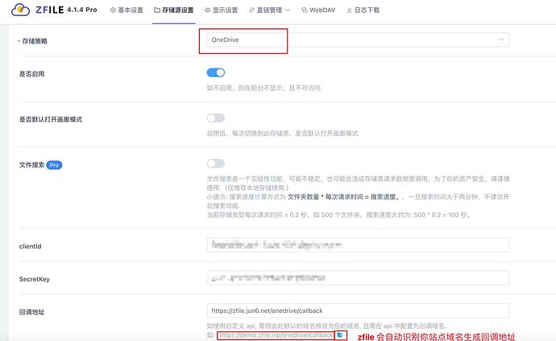Click the 存储策略 dropdown arrow
The width and height of the screenshot is (556, 341).
point(501,39)
